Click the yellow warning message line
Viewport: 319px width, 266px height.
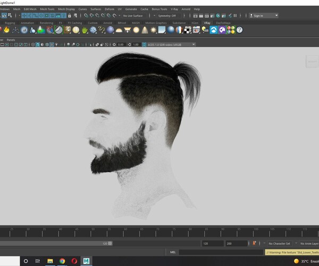pyautogui.click(x=292, y=252)
